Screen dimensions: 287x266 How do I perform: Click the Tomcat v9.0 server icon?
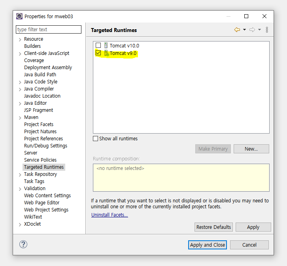click(x=106, y=53)
